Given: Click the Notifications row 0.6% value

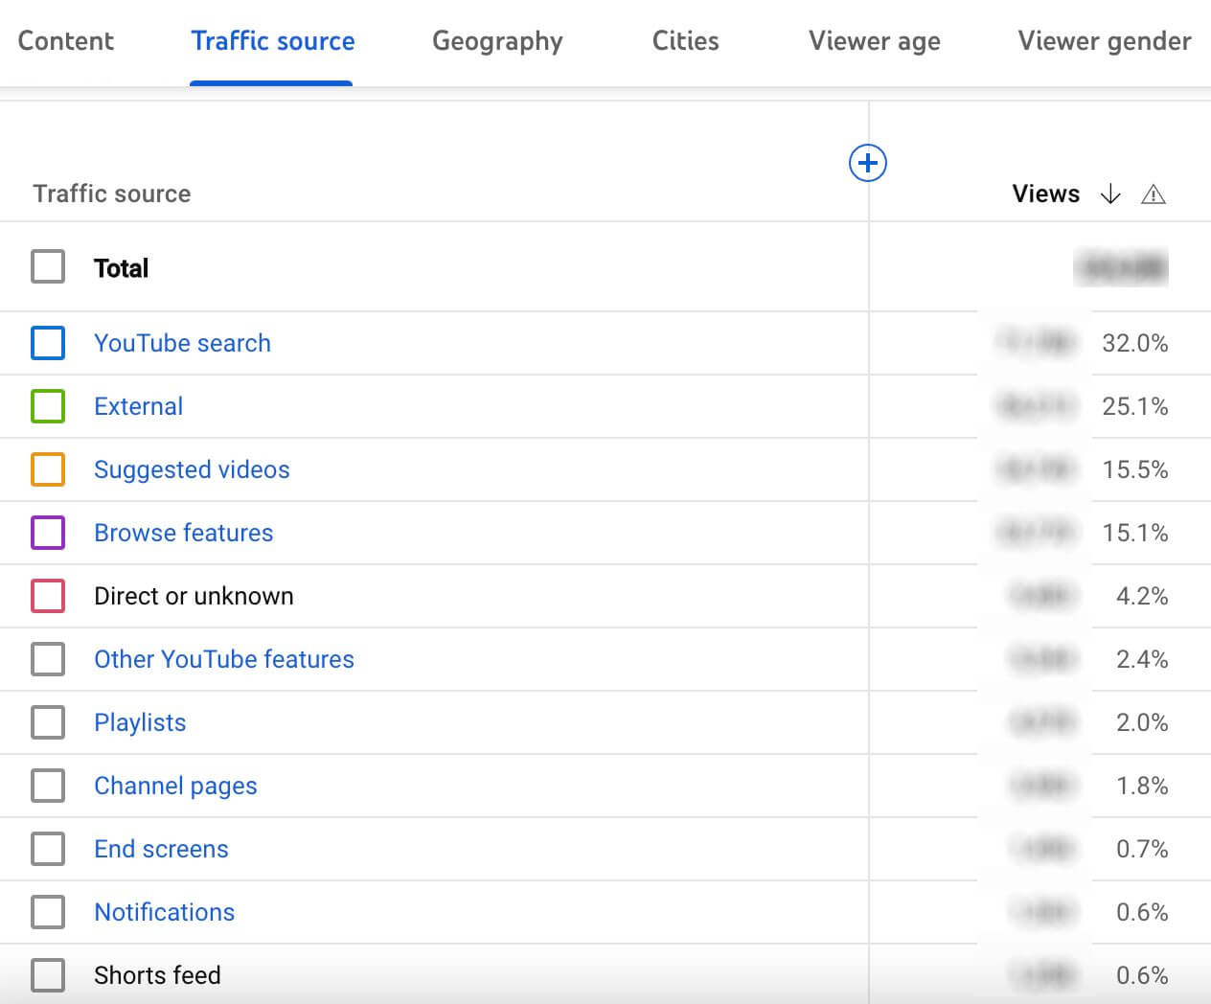Looking at the screenshot, I should pos(1142,912).
